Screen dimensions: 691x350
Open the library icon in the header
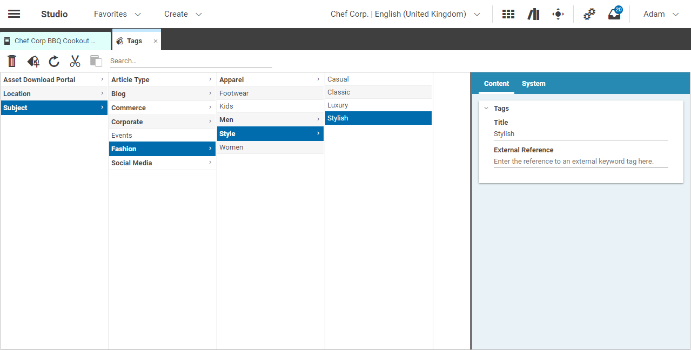point(533,14)
